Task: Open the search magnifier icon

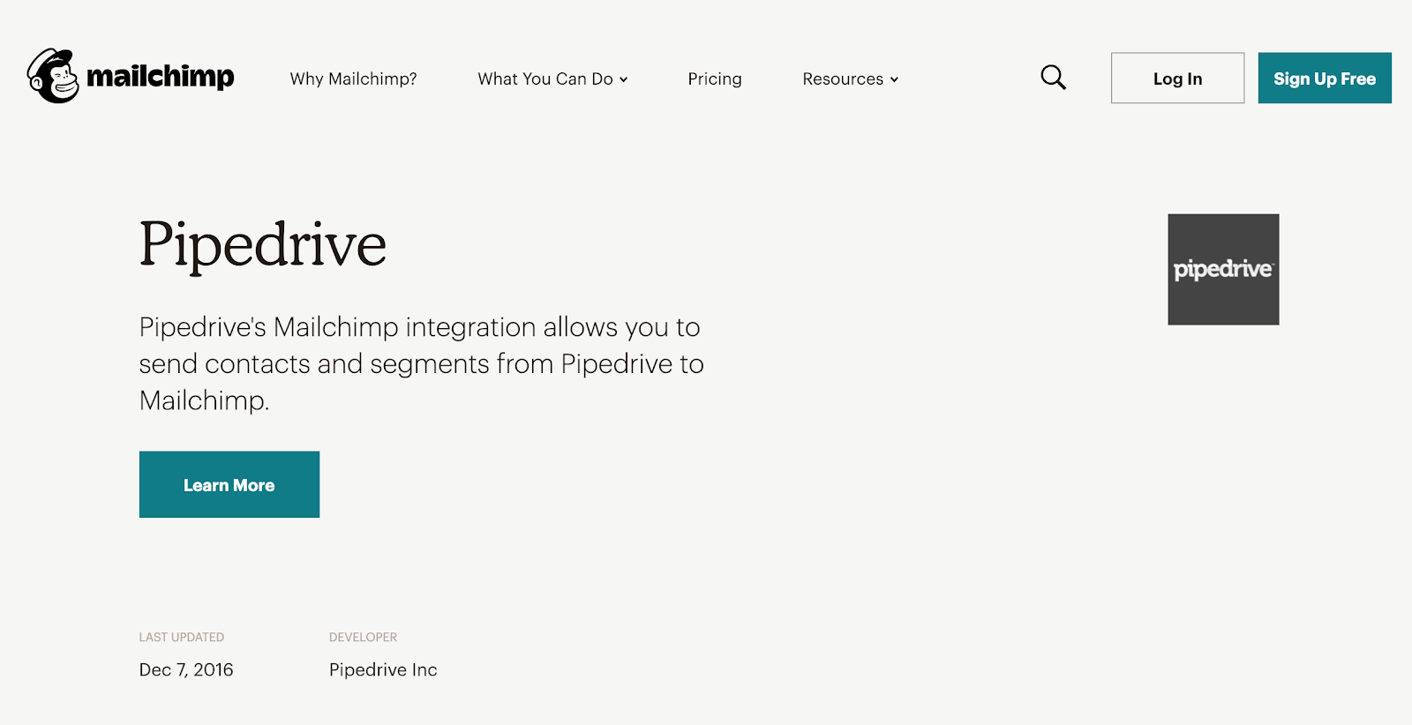Action: pos(1053,78)
